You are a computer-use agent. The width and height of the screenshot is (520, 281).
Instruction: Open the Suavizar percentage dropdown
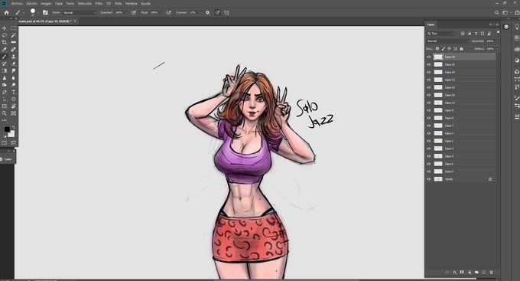200,12
